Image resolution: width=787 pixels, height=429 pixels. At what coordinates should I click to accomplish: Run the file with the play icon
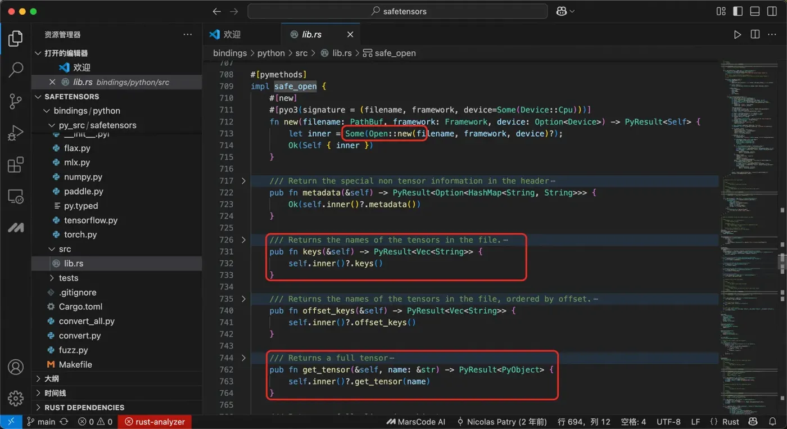tap(737, 35)
